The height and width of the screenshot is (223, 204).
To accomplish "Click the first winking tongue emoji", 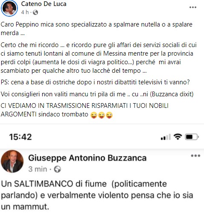I will point(94,115).
